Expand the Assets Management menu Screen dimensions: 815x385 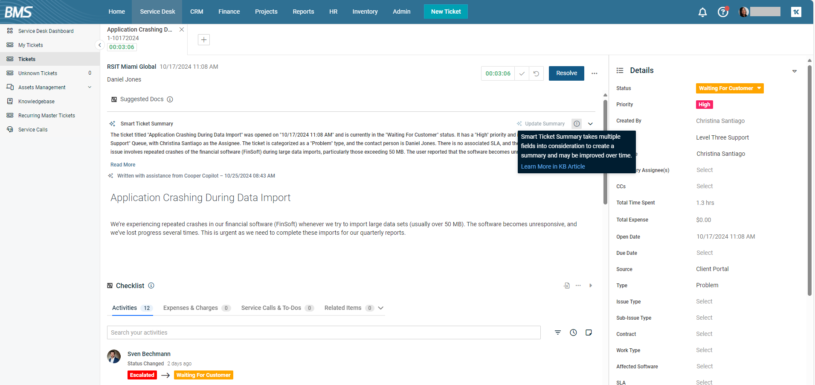point(90,87)
